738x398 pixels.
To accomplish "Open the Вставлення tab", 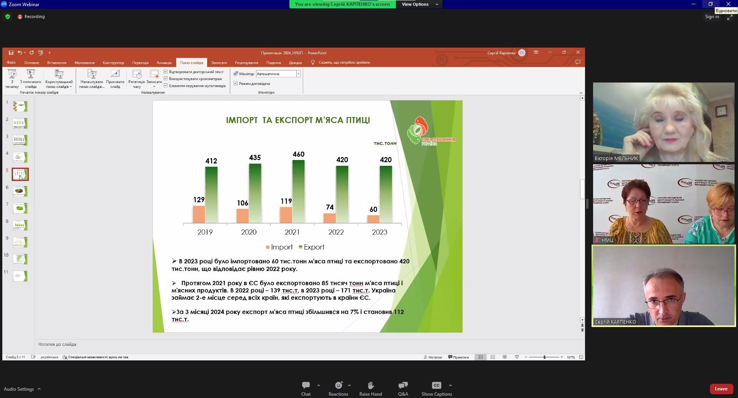I will [x=57, y=63].
